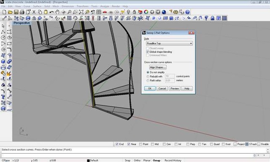Click the blue Help question mark icon
Viewport: 270px width, 162px height.
(x=187, y=12)
